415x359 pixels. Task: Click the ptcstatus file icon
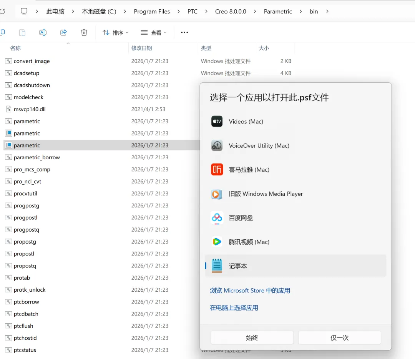8,350
